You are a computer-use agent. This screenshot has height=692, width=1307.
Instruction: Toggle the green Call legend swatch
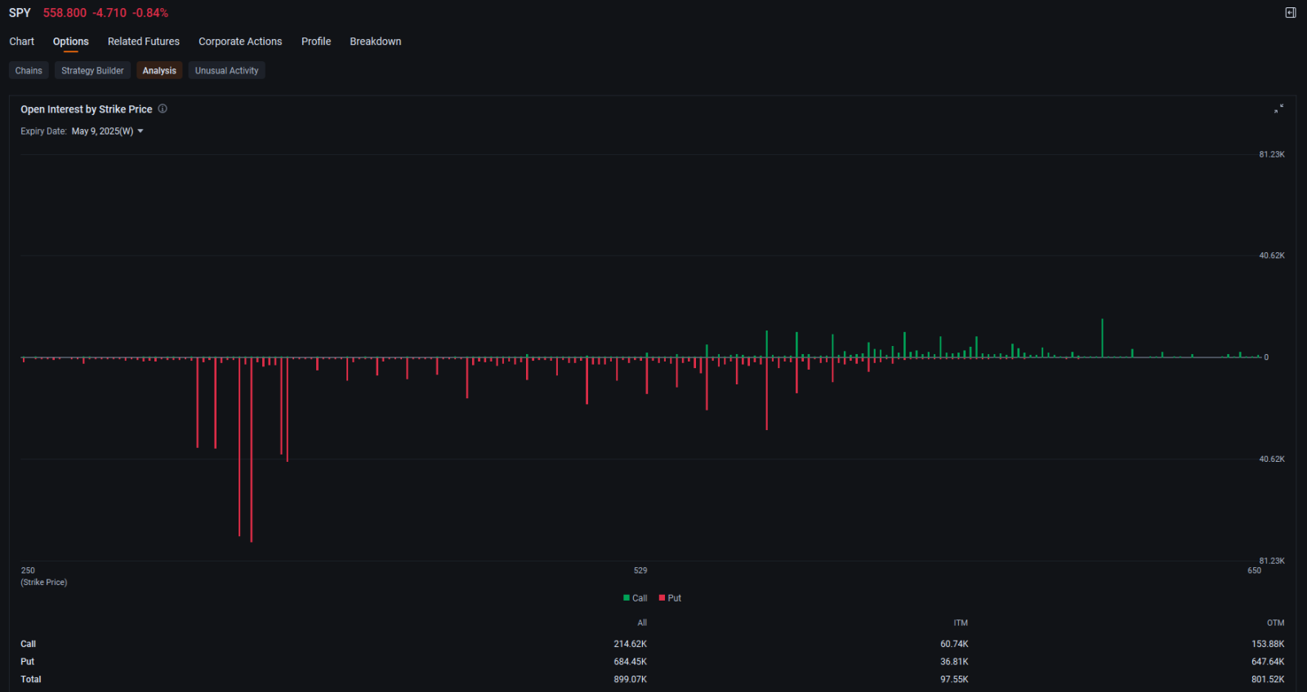point(627,598)
